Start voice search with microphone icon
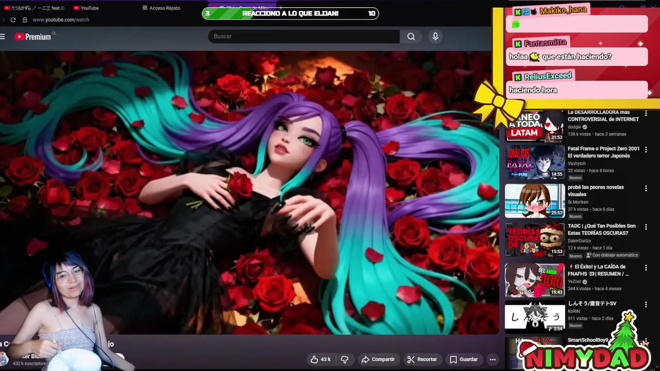 pyautogui.click(x=435, y=37)
